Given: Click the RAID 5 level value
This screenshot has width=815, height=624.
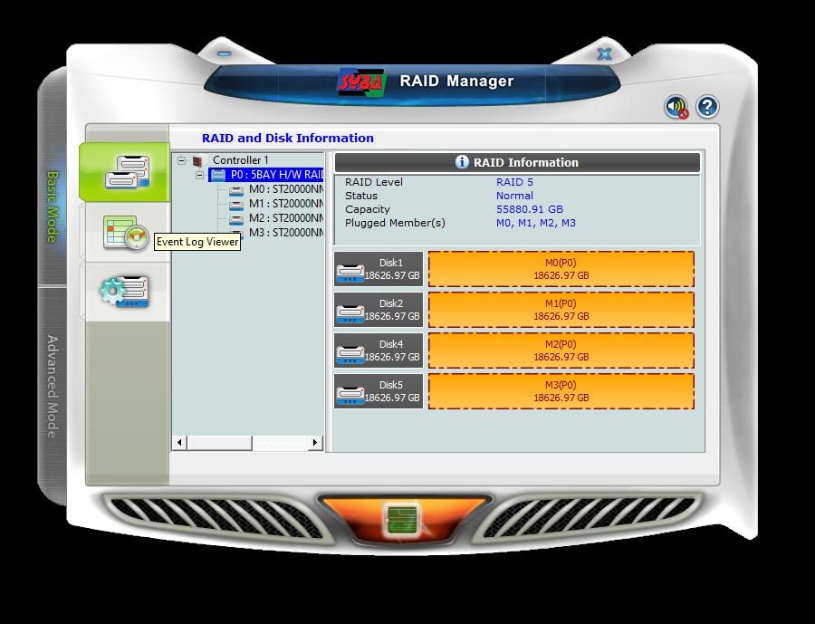Looking at the screenshot, I should tap(514, 182).
